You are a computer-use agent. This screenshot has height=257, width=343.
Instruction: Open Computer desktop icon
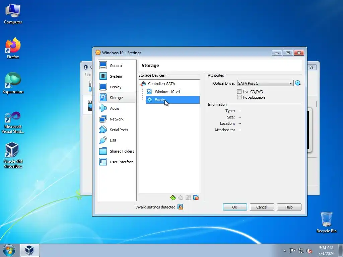[x=13, y=14]
